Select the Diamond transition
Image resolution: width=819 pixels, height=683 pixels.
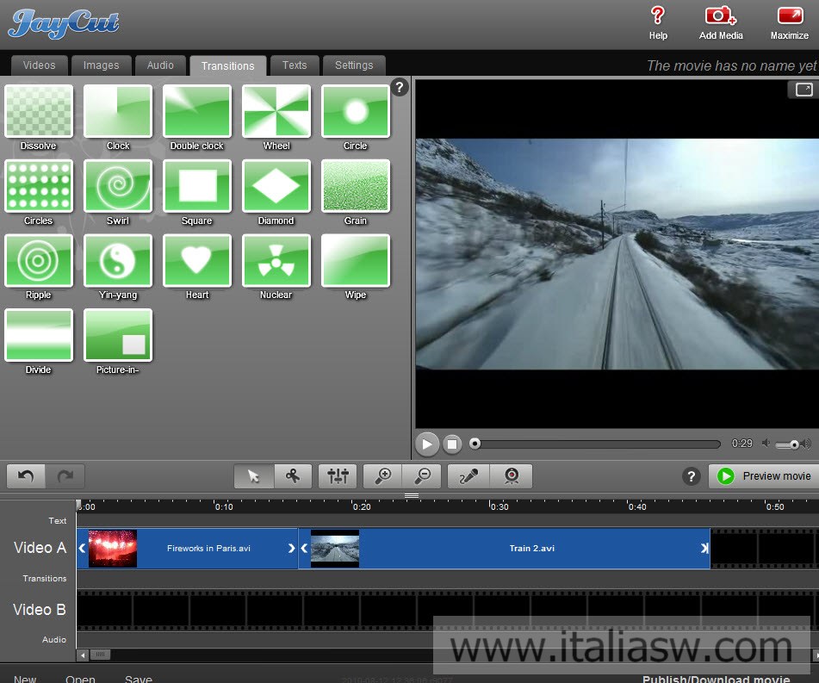coord(276,186)
